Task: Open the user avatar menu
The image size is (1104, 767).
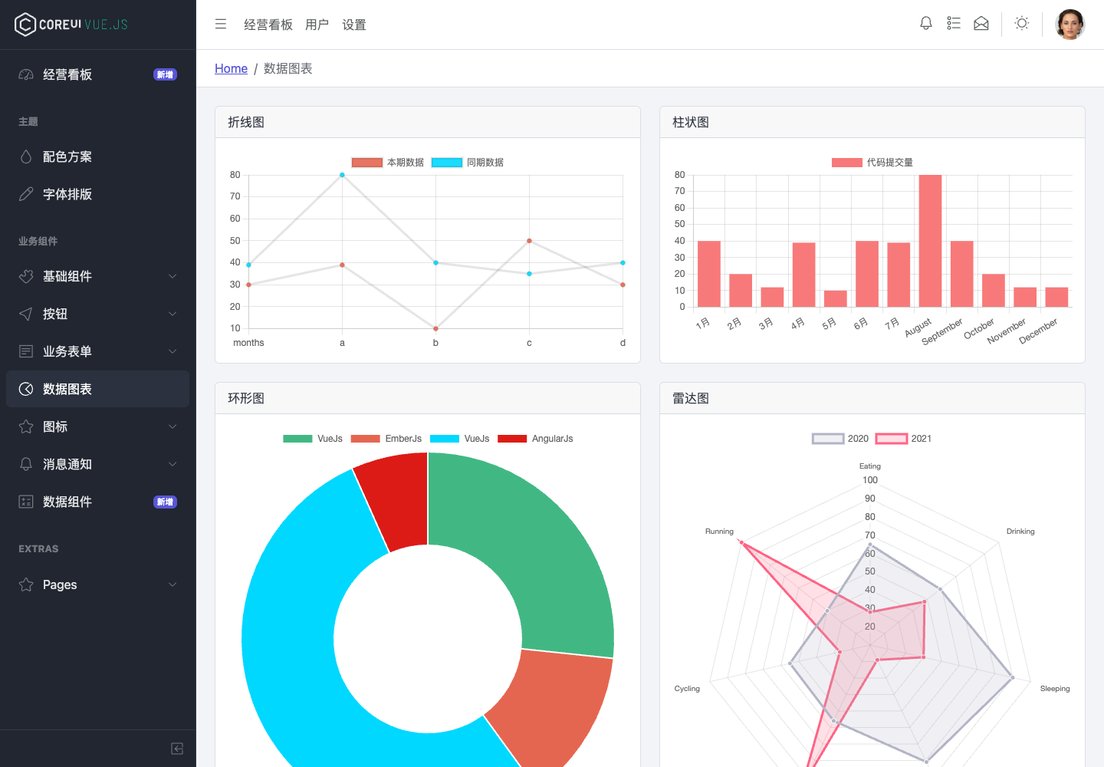Action: (x=1070, y=25)
